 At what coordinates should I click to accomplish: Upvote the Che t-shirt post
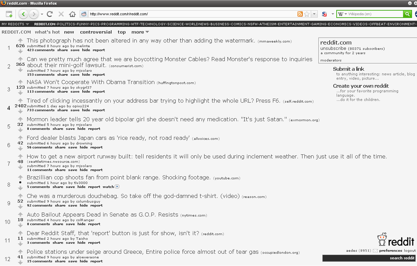20,196
